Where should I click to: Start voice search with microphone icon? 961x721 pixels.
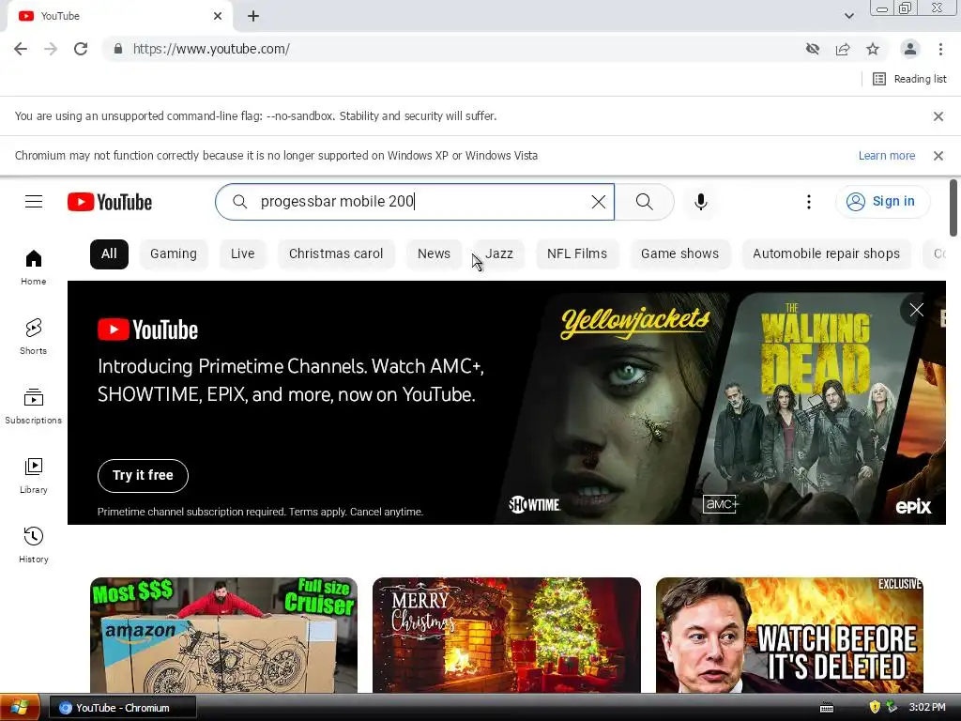[700, 202]
